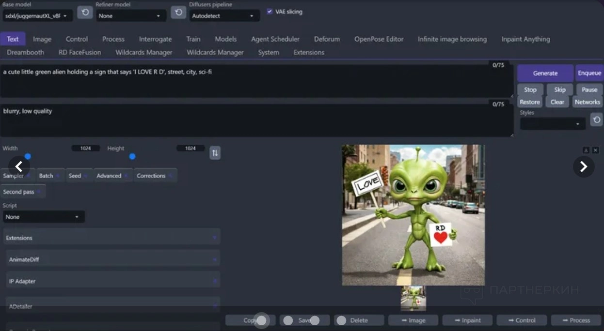Select the alien thumbnail below the preview
Screen dimensions: 604x331
click(x=413, y=298)
